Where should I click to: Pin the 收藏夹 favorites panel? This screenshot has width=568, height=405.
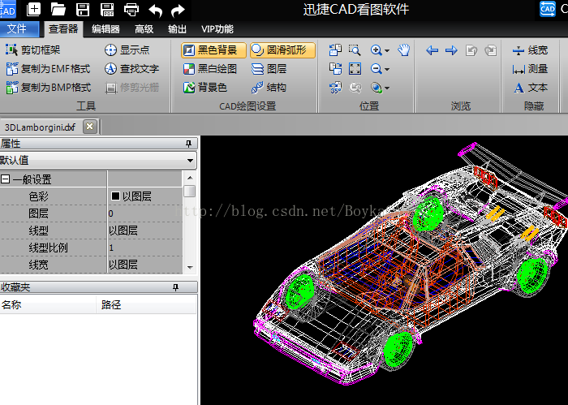pyautogui.click(x=176, y=287)
